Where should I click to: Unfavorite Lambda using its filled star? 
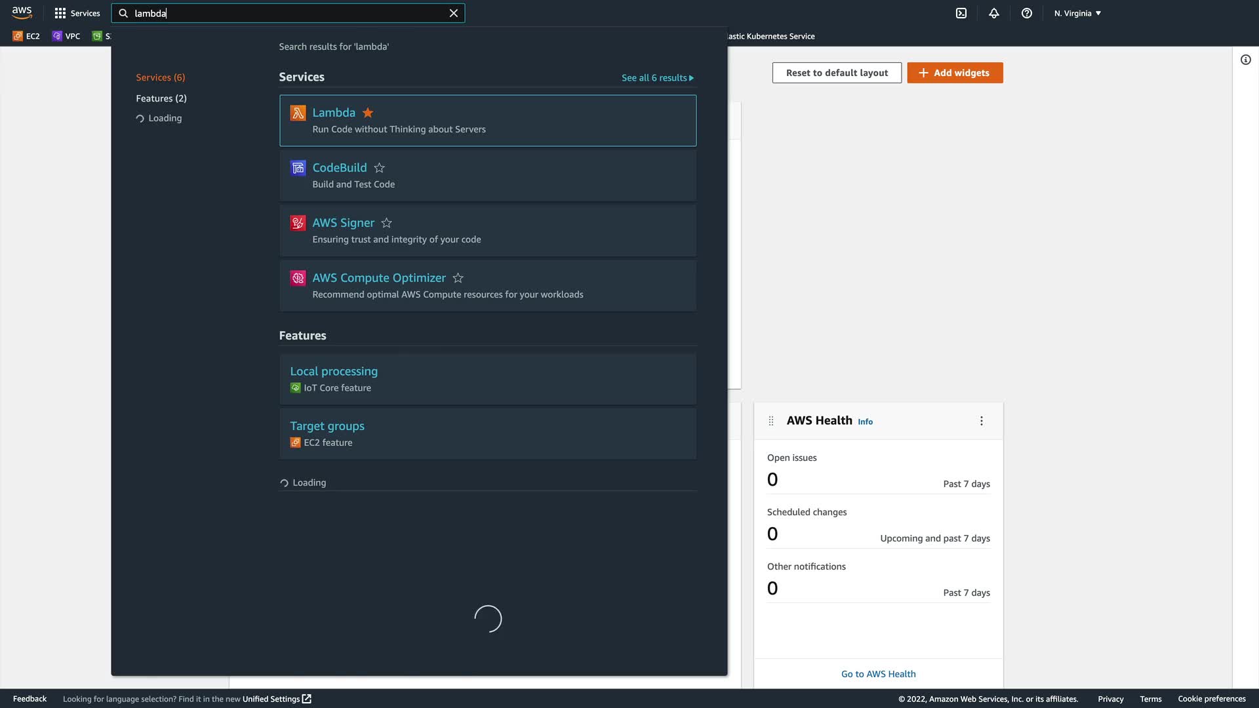coord(368,113)
